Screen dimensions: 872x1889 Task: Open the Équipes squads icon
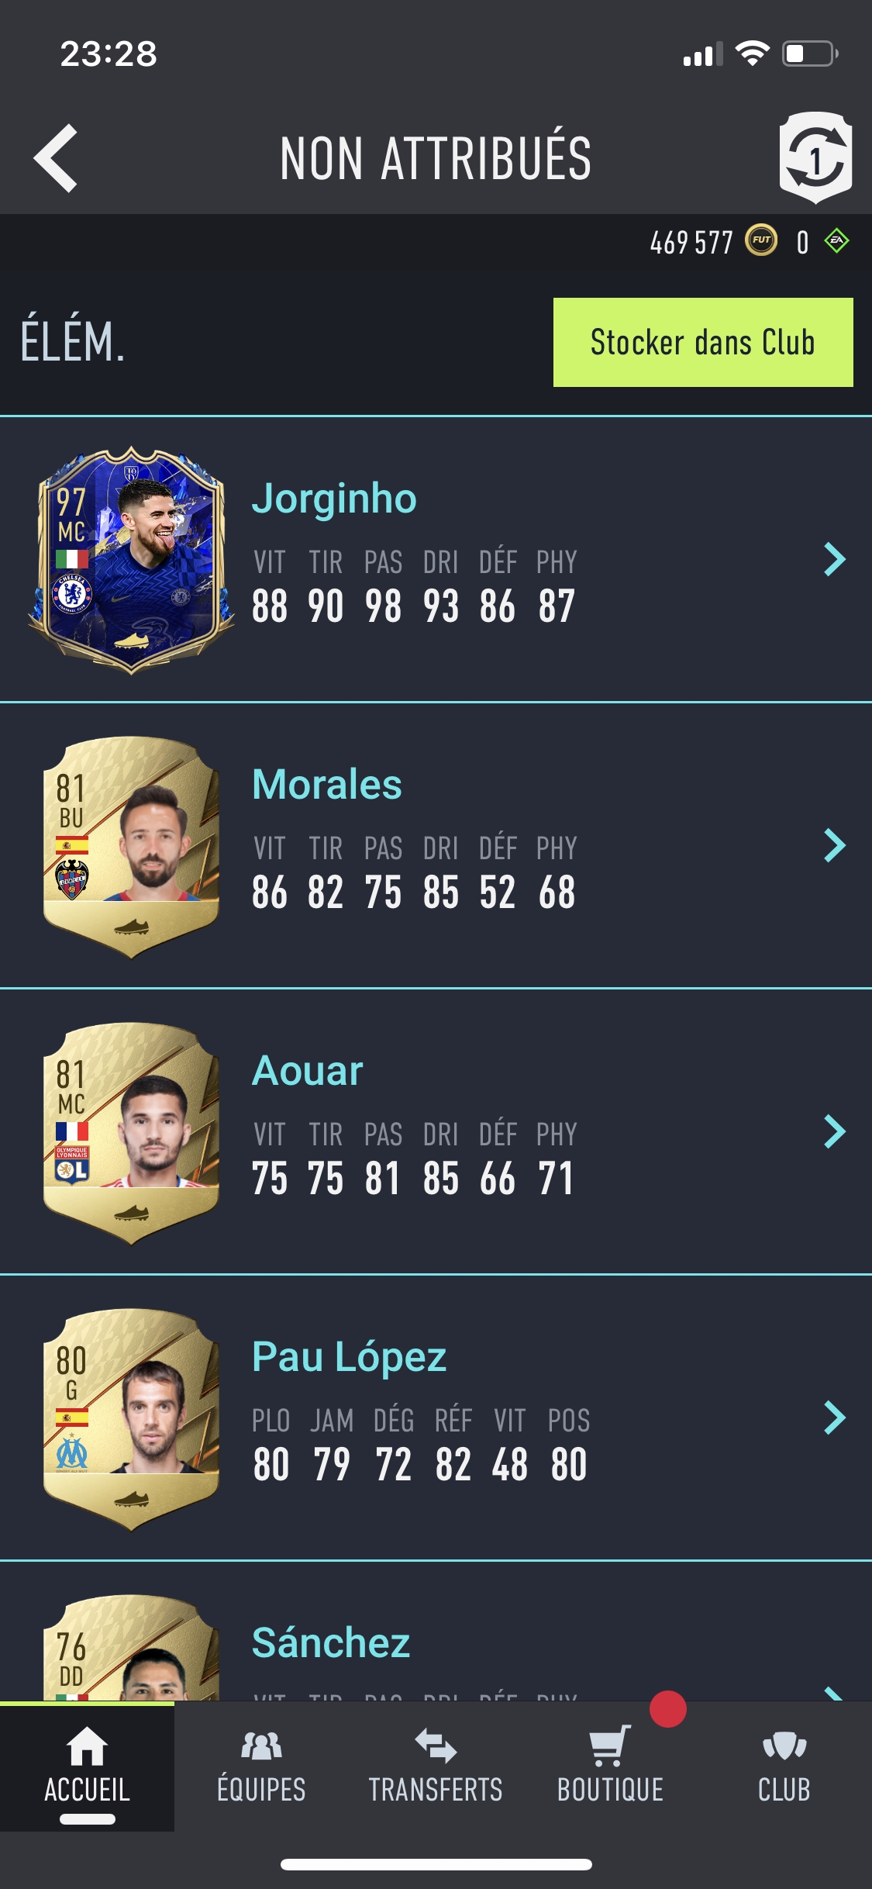[261, 1746]
